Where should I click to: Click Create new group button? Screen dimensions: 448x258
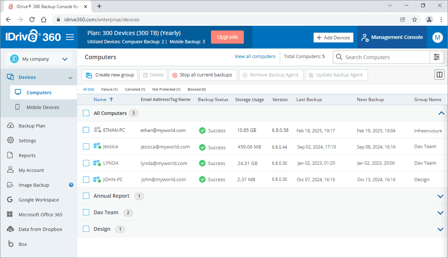click(110, 75)
